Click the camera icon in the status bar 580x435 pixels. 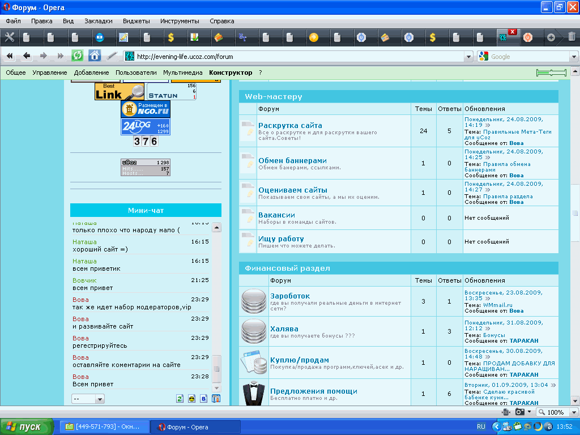tap(520, 412)
